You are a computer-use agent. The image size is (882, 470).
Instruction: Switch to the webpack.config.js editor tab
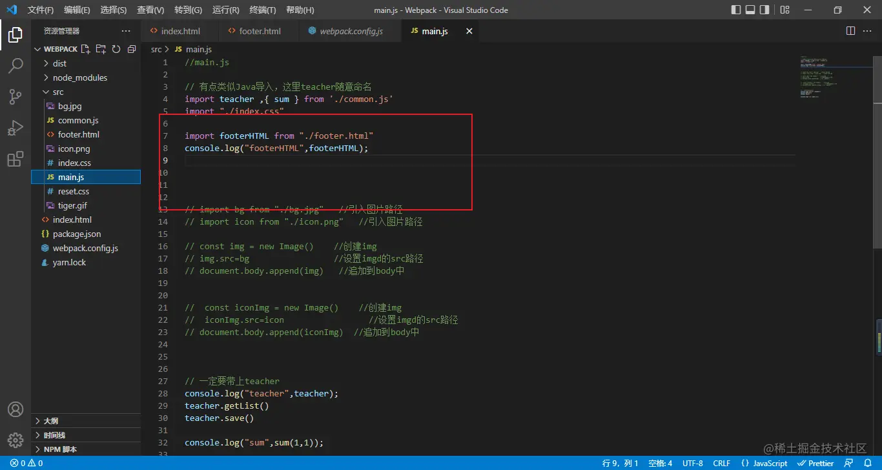click(351, 31)
